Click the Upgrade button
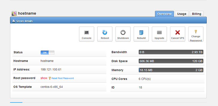This screenshot has height=106, width=218. (x=159, y=34)
